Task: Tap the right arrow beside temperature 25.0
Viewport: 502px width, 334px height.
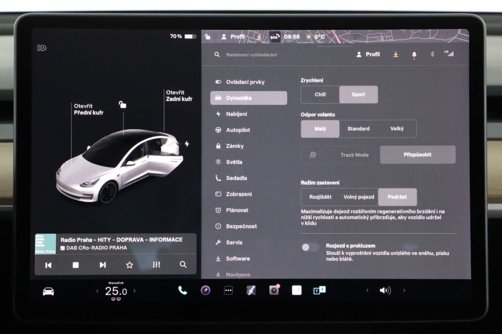Action: 135,290
